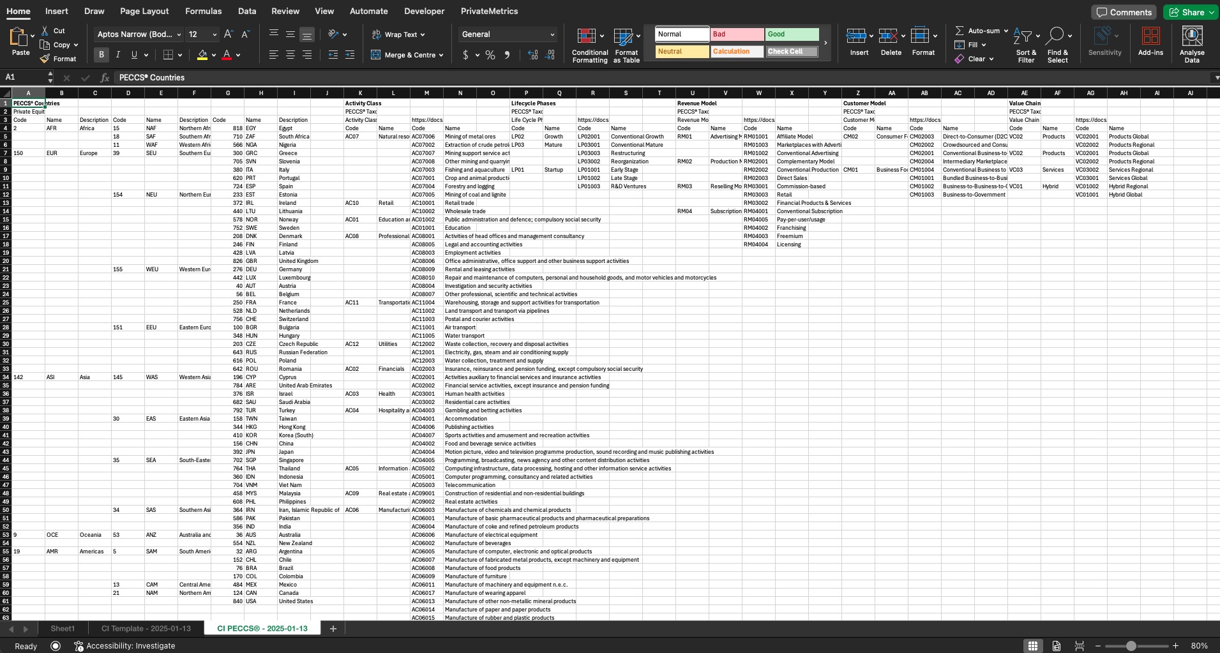Open Analyse Data tool
This screenshot has height=653, width=1220.
click(x=1191, y=37)
